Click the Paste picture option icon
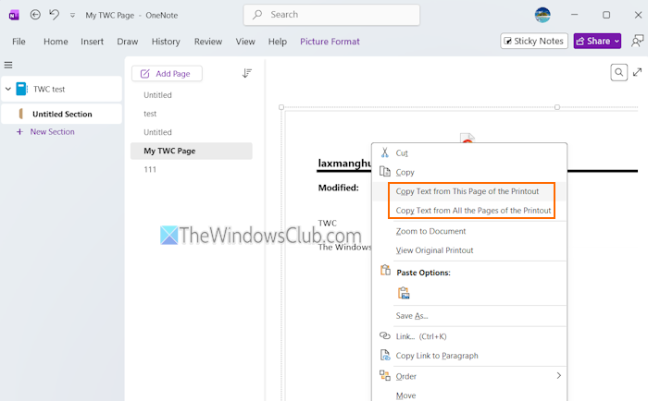648x401 pixels. pos(404,293)
